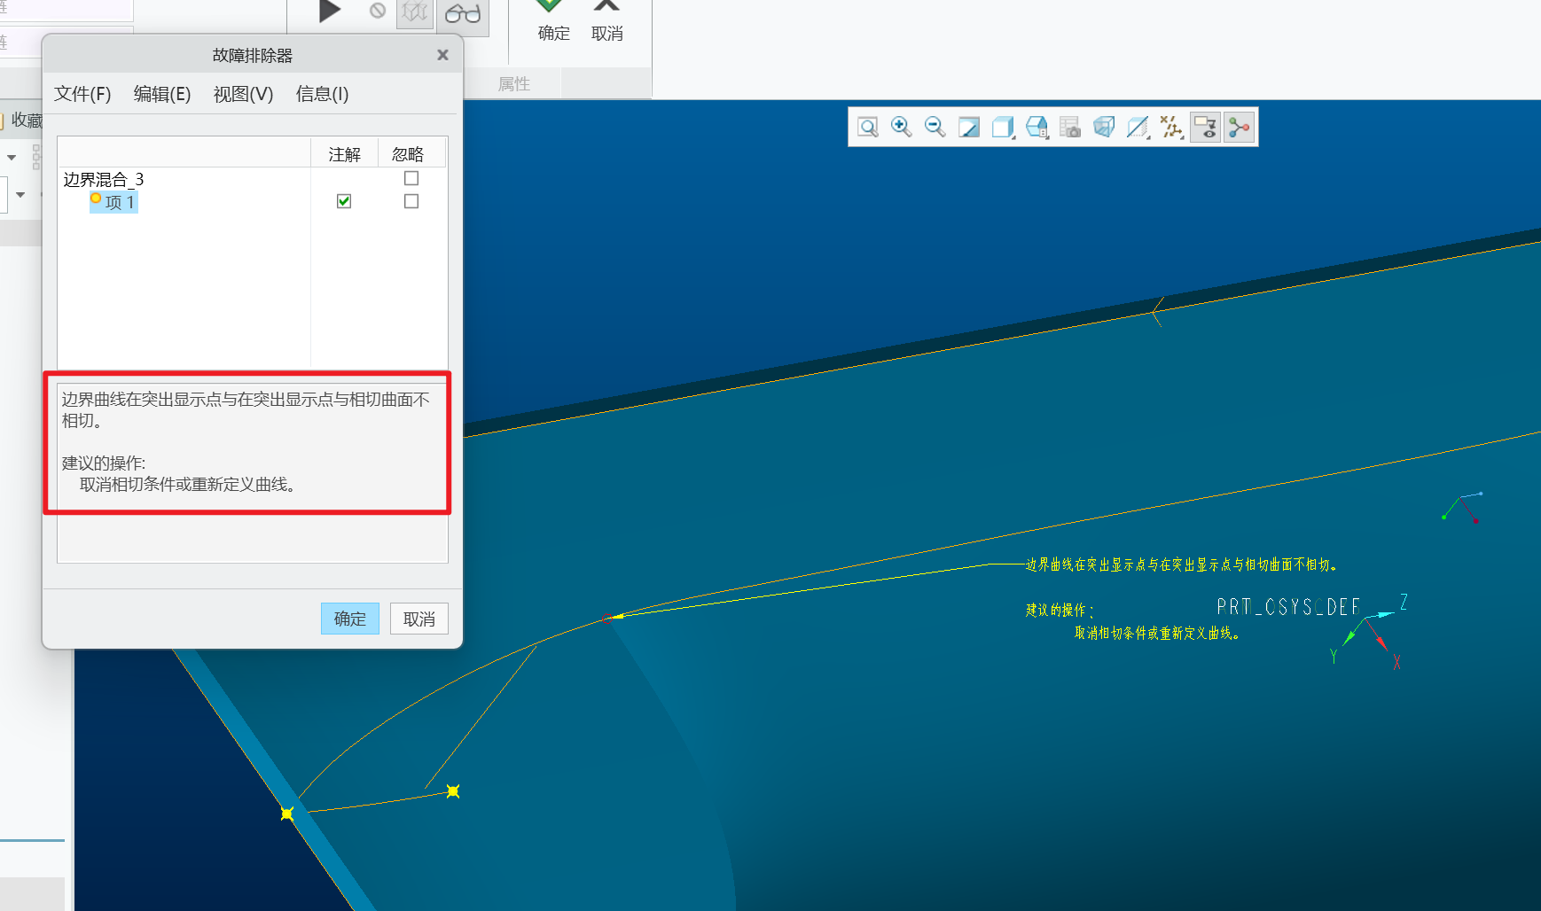
Task: Open the View Manager section dropdown icon
Action: coord(1138,128)
